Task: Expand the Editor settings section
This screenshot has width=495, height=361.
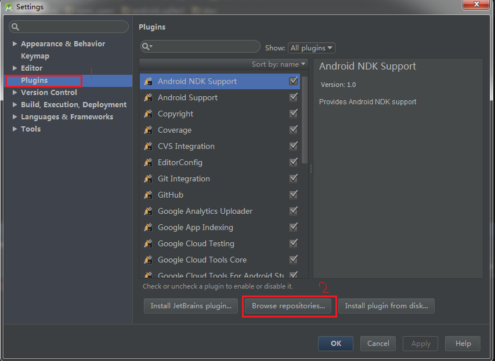Action: tap(15, 68)
